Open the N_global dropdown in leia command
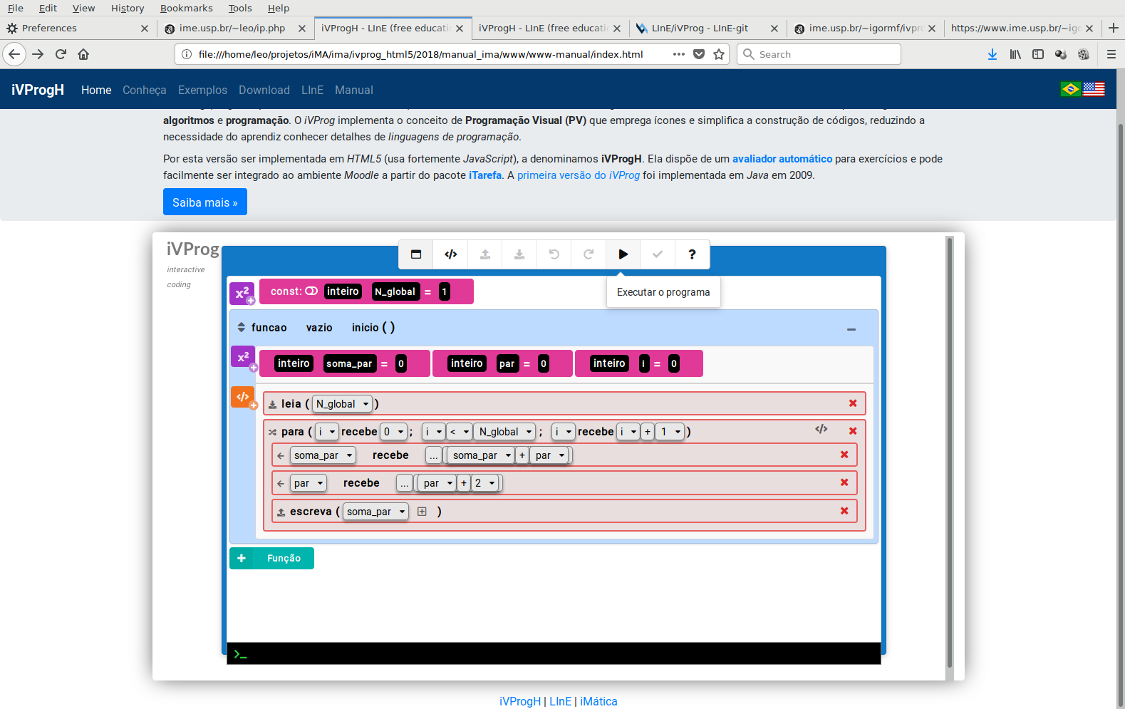This screenshot has width=1125, height=709. pos(343,404)
